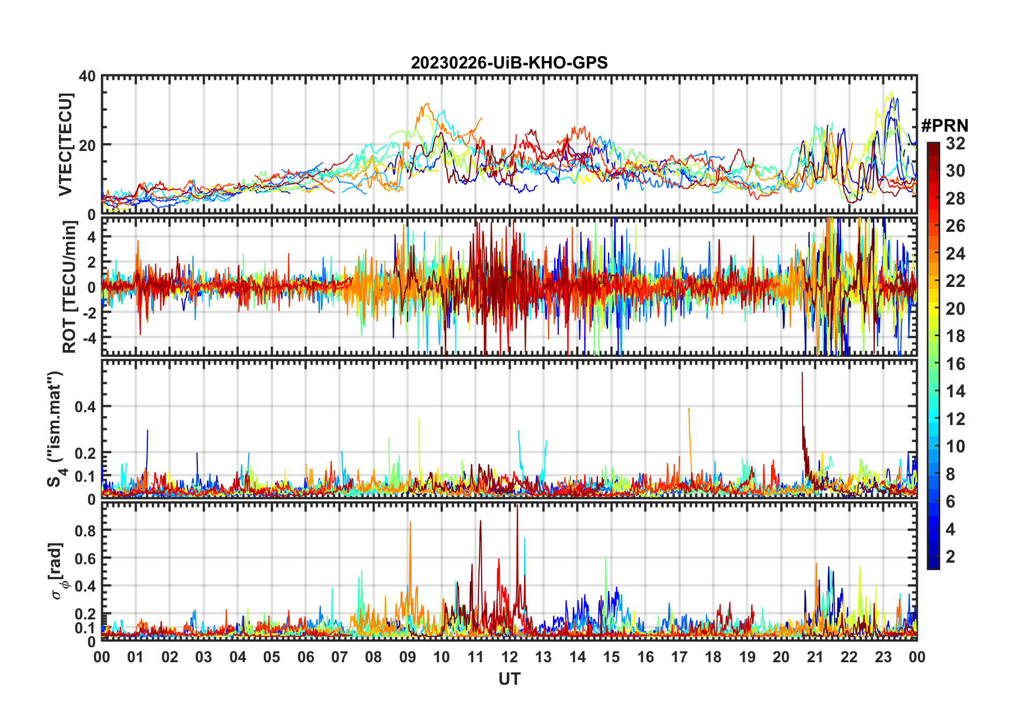Click PRN colorbar tick label 12
Viewport: 1019px width, 712px height.
[x=955, y=419]
